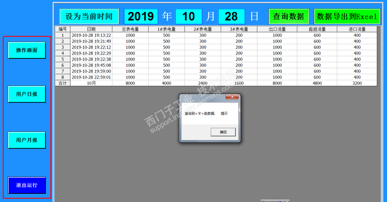Select the date cell 2019-10-28 19:13:22

click(x=91, y=35)
